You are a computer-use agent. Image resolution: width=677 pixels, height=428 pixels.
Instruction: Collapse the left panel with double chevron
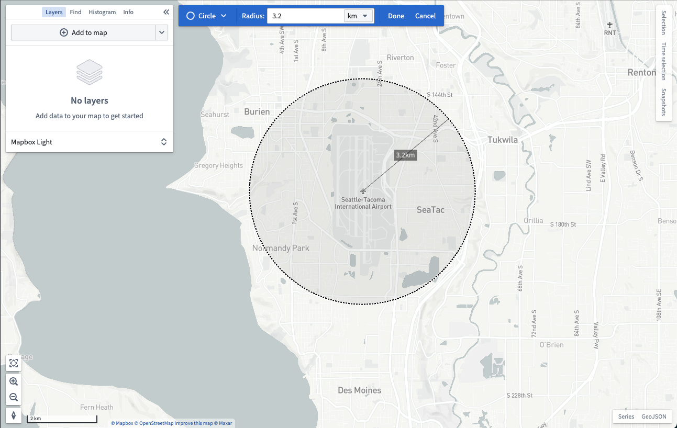coord(166,12)
